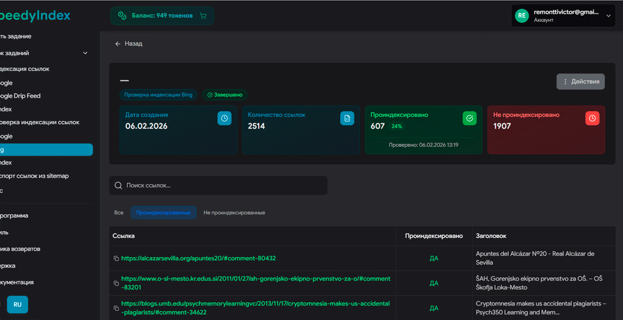Viewport: 623px width, 320px height.
Task: Click the clock icon on creation date card
Action: (x=224, y=118)
